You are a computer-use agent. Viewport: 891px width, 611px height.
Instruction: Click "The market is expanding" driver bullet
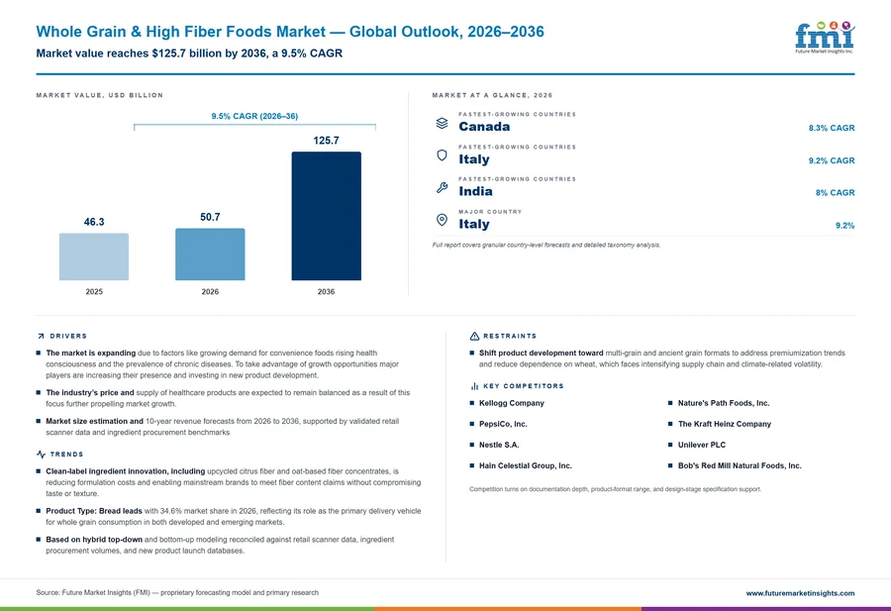(223, 364)
